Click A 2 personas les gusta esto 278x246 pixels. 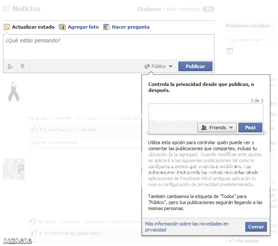point(69,130)
